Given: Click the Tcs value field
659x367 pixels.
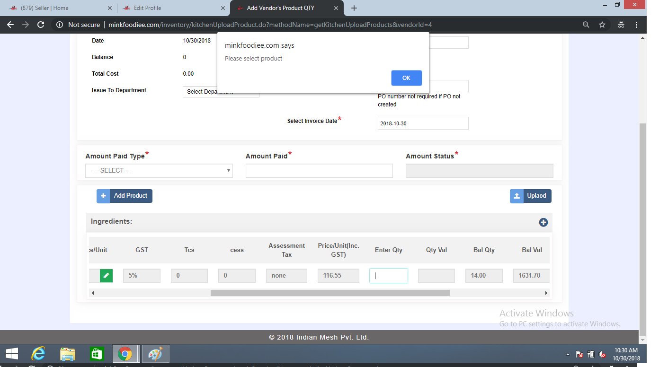Looking at the screenshot, I should tap(189, 276).
